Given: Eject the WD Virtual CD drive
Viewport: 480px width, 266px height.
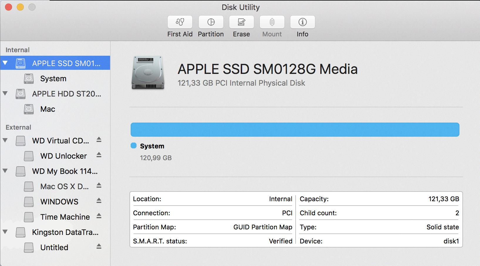Looking at the screenshot, I should pos(99,140).
